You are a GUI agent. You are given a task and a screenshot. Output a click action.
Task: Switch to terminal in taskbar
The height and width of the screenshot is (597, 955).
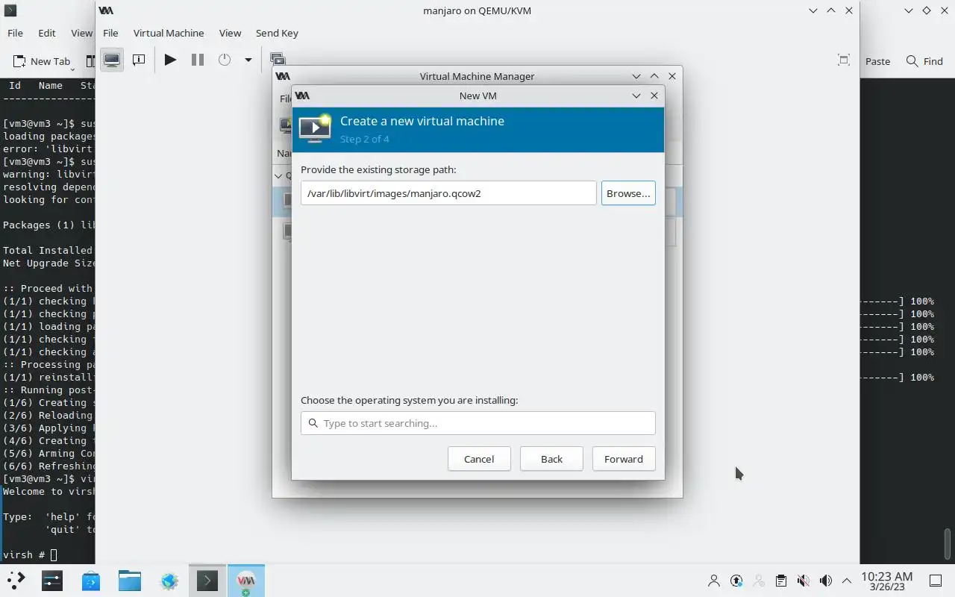click(x=207, y=581)
